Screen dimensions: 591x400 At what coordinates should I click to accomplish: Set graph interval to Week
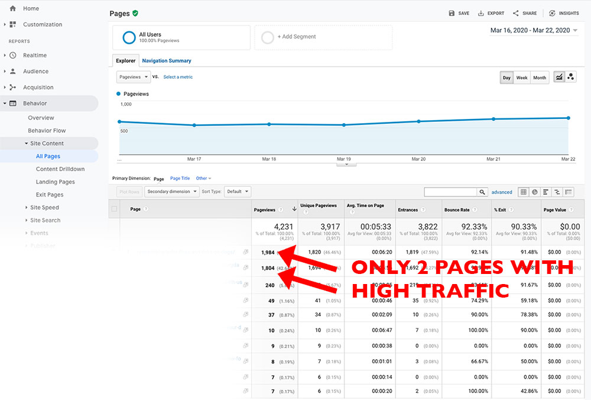(522, 78)
